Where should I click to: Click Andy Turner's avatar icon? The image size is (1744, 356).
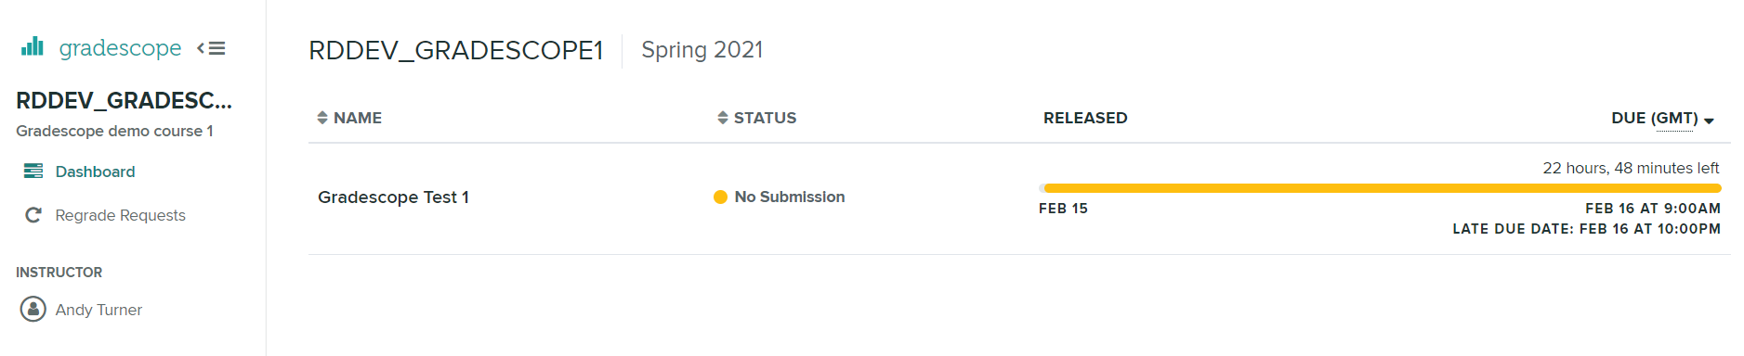[x=33, y=309]
